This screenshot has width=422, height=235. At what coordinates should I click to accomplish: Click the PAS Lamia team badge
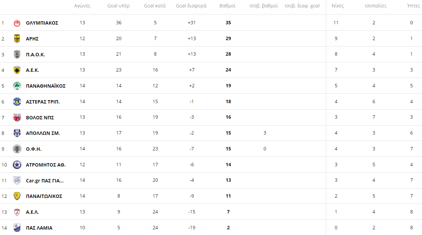(x=17, y=228)
